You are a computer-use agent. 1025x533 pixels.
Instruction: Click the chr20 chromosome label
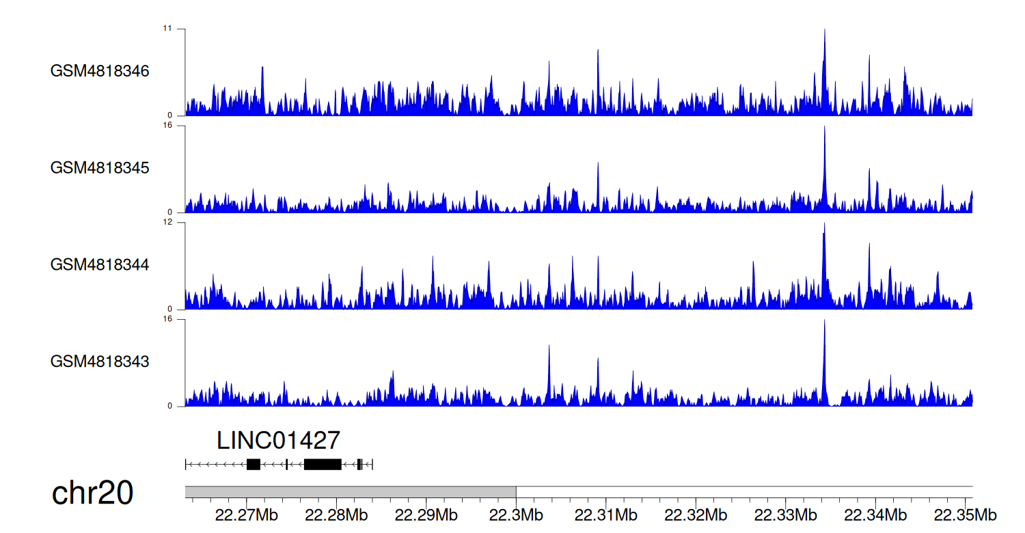pos(92,493)
